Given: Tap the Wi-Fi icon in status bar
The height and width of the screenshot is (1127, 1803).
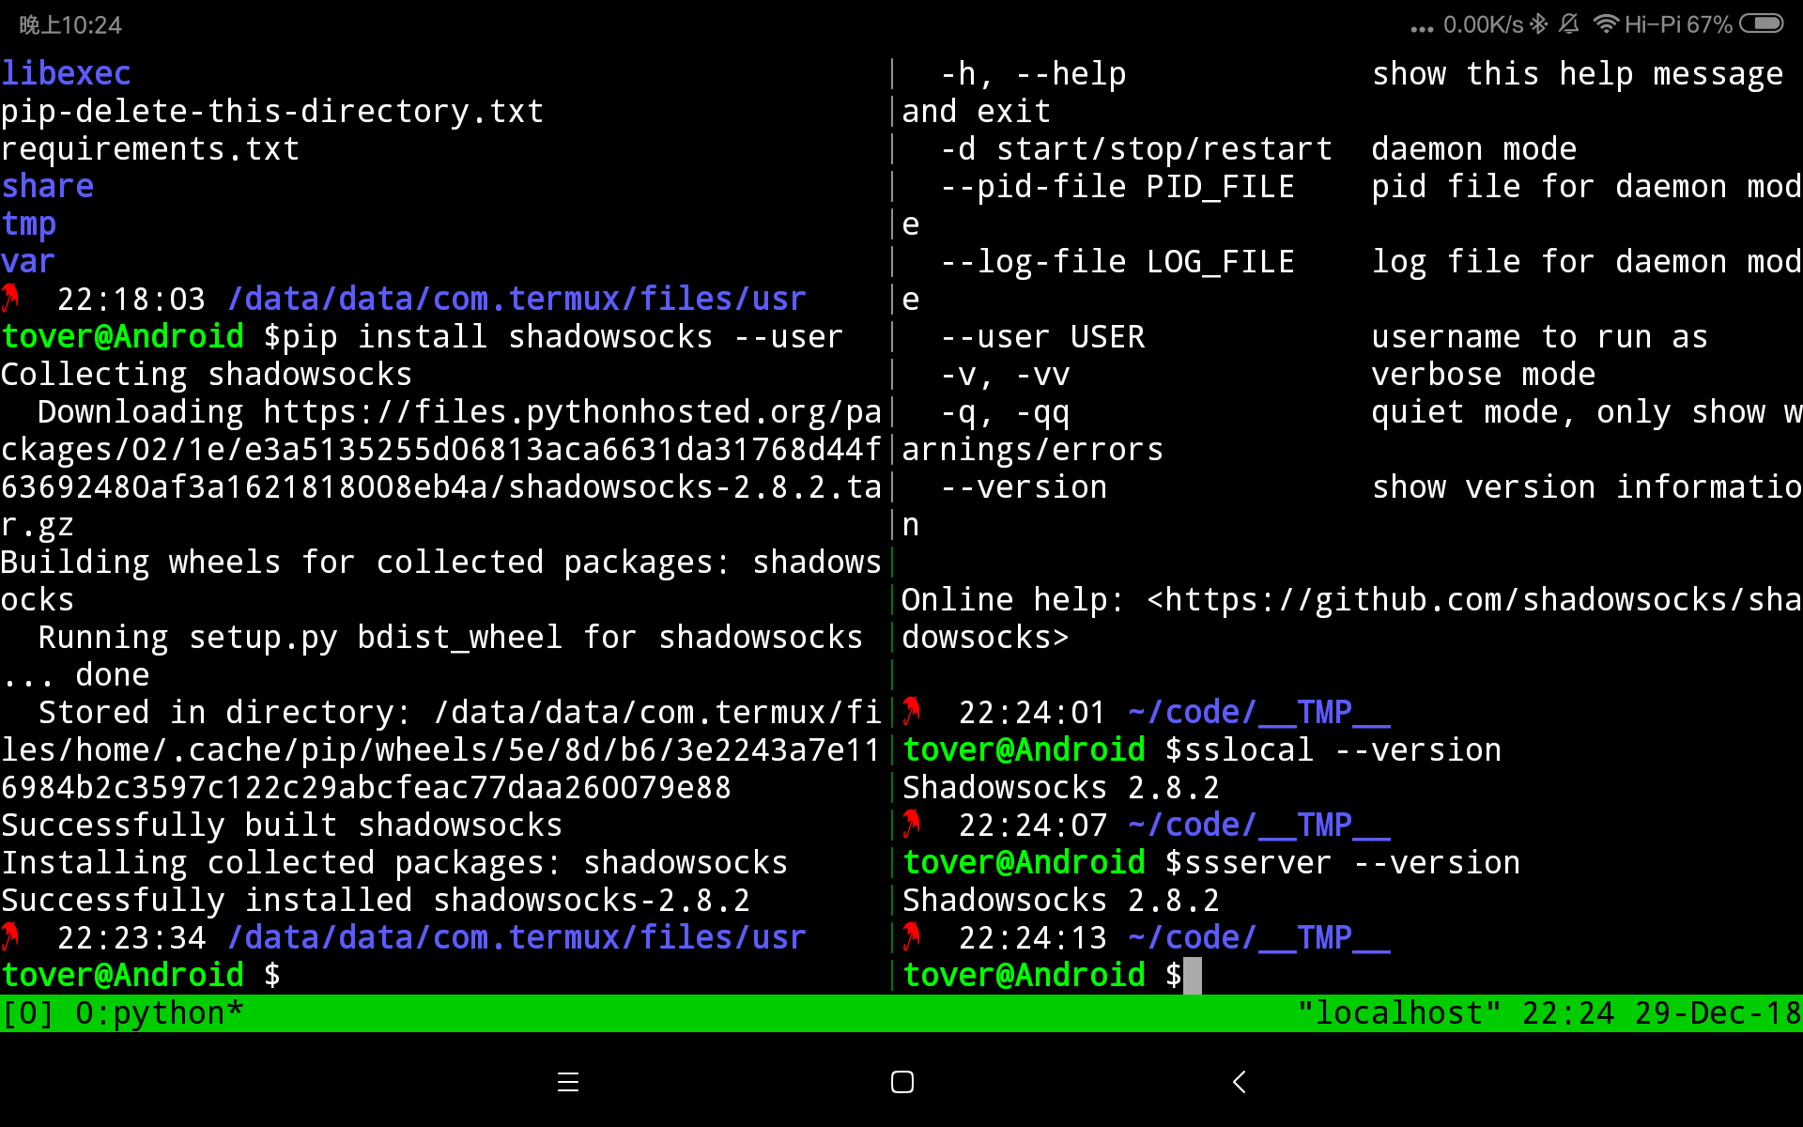Looking at the screenshot, I should pos(1606,23).
